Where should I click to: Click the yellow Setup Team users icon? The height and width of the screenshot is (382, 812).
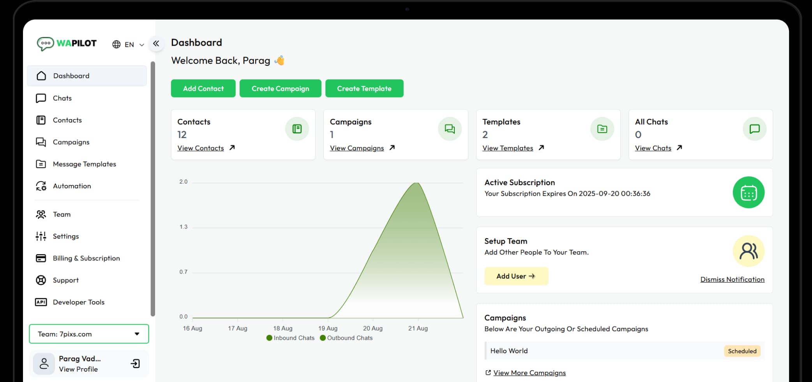click(748, 251)
